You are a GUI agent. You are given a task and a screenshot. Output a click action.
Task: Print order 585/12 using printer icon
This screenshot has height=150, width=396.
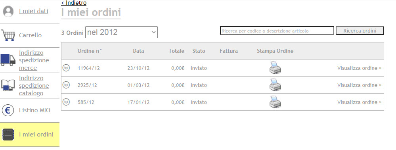(275, 102)
